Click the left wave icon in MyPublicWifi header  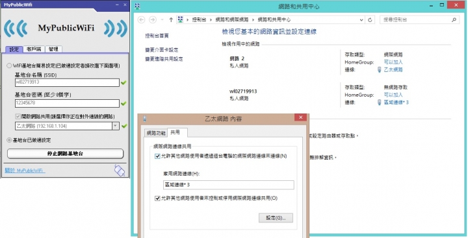click(16, 29)
